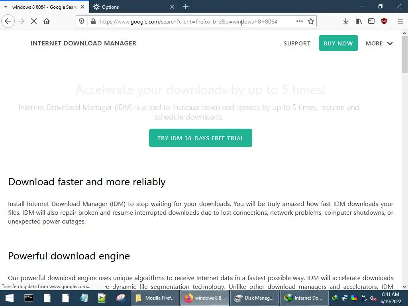
Task: Launch Command Prompt from the taskbar
Action: coord(29,298)
